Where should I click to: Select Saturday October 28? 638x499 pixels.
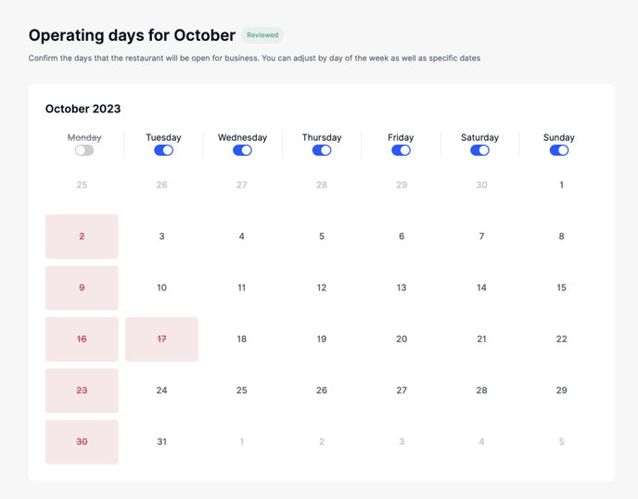point(481,390)
